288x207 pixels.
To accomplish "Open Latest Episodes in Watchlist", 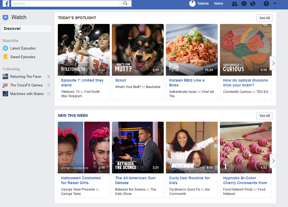I will click(23, 48).
